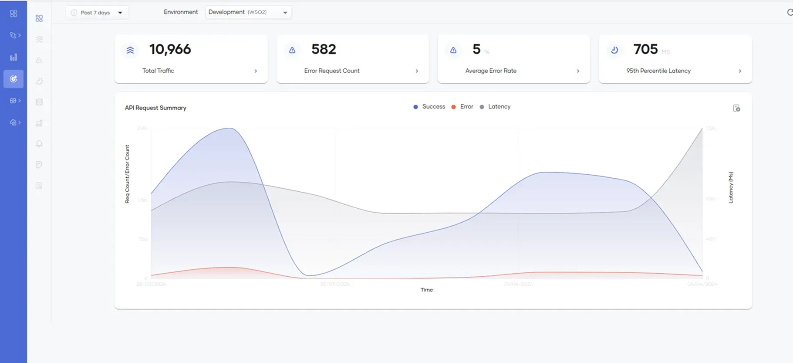Toggle the Latency series in the chart legend
The height and width of the screenshot is (363, 793).
point(495,107)
